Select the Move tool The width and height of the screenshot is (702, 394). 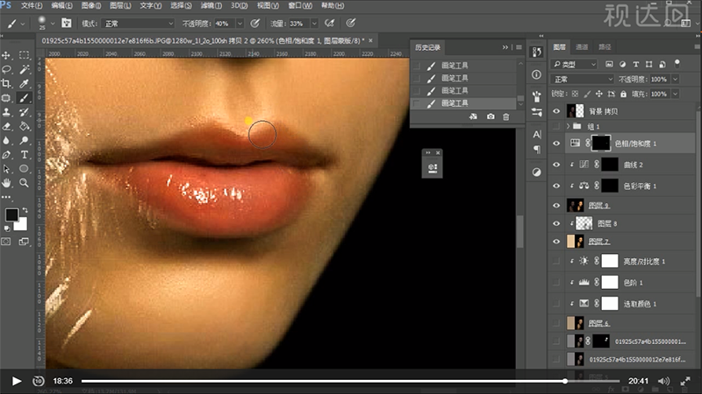coord(7,55)
